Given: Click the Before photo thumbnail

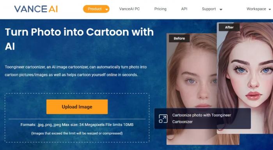Looking at the screenshot, I should [191, 72].
